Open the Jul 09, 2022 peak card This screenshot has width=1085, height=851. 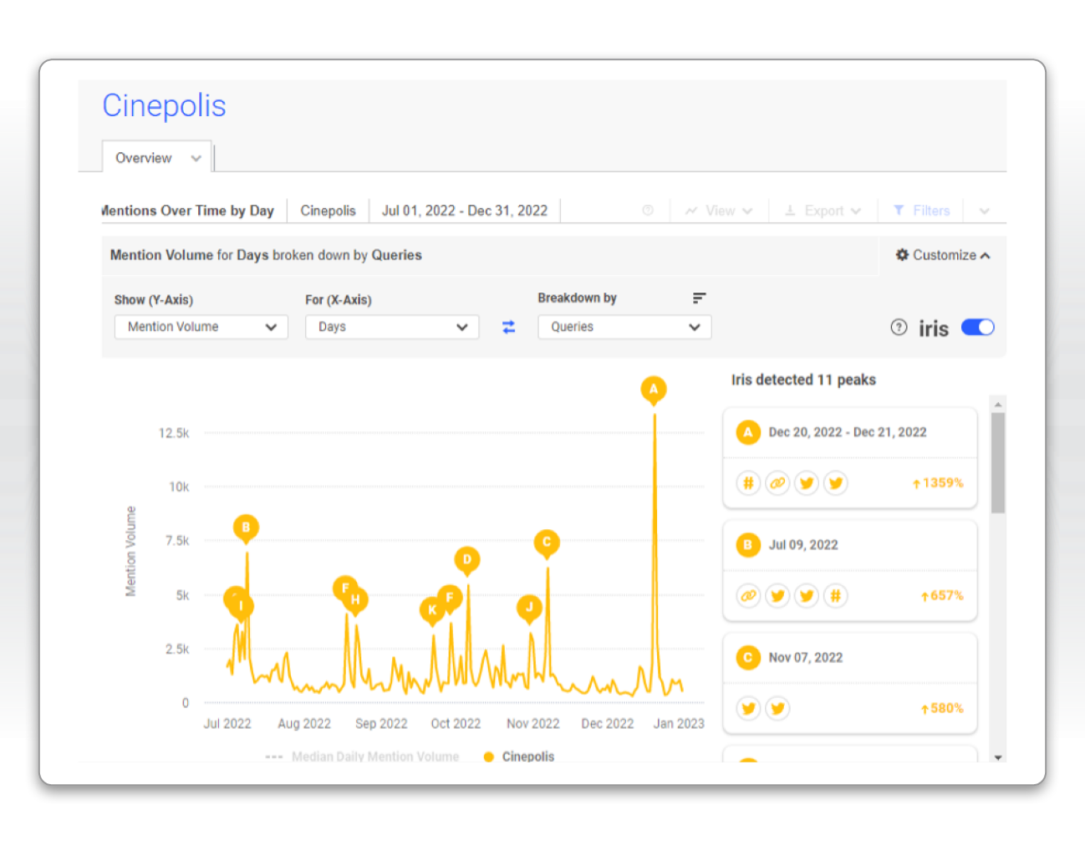[x=850, y=570]
